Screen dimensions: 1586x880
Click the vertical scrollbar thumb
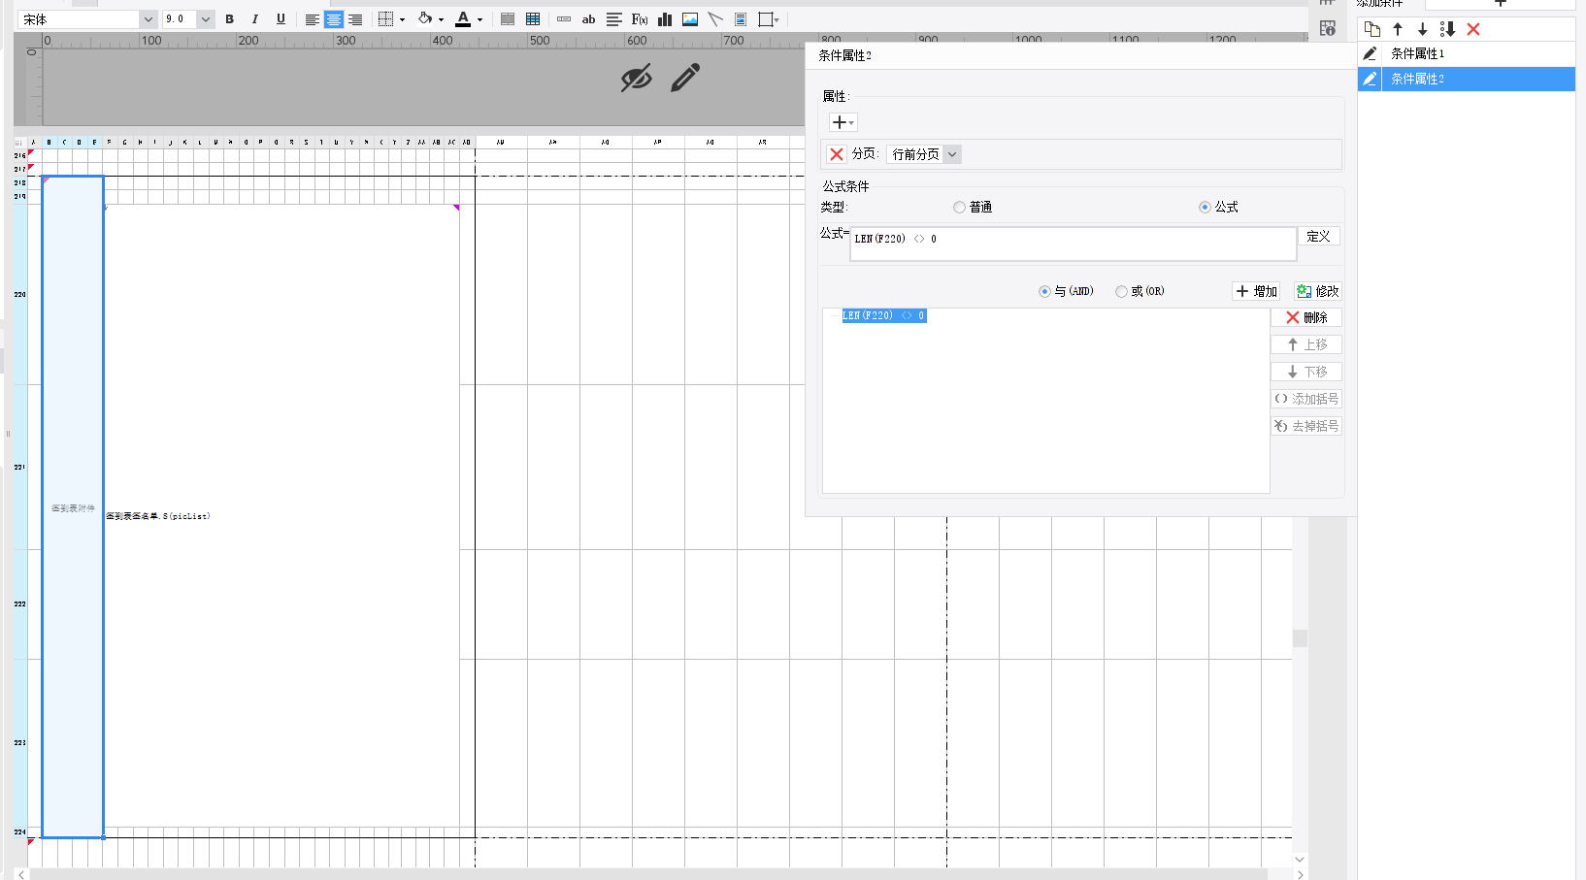1300,638
